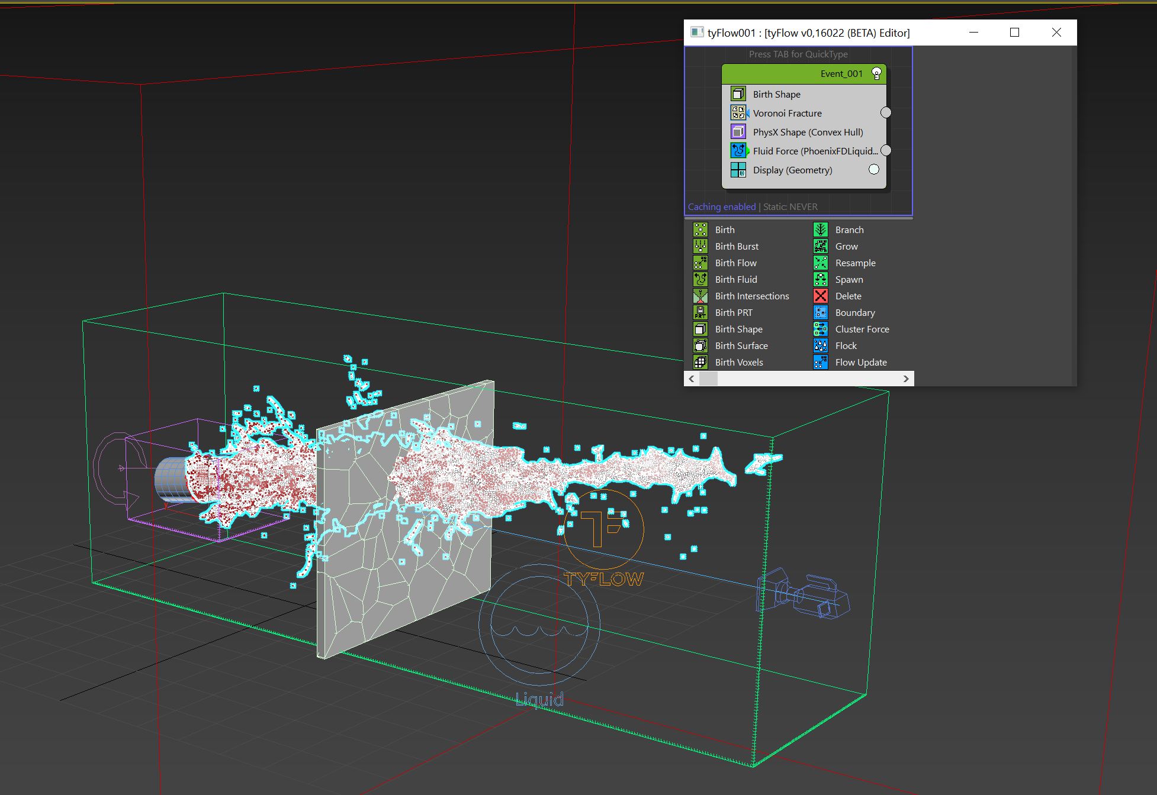Pick the Delete operator icon
This screenshot has height=795, width=1157.
pos(820,296)
